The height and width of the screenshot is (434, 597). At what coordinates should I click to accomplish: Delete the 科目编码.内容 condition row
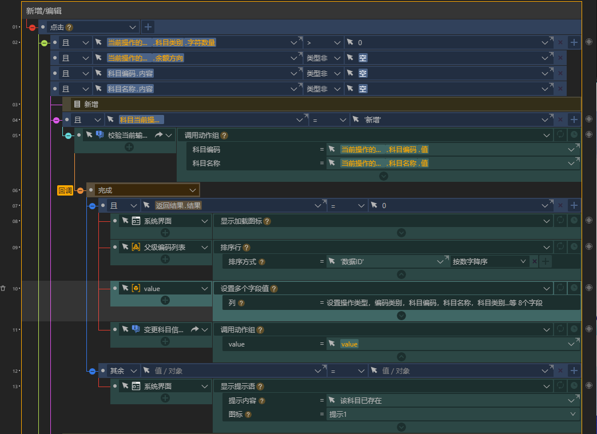coord(560,73)
